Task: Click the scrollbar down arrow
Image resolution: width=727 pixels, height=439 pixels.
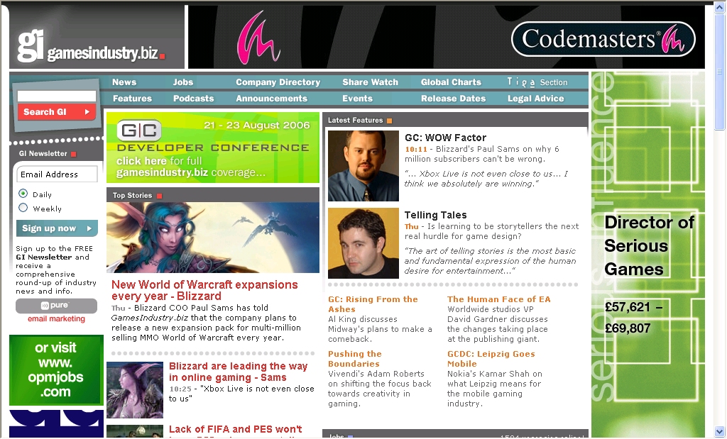Action: coord(720,430)
